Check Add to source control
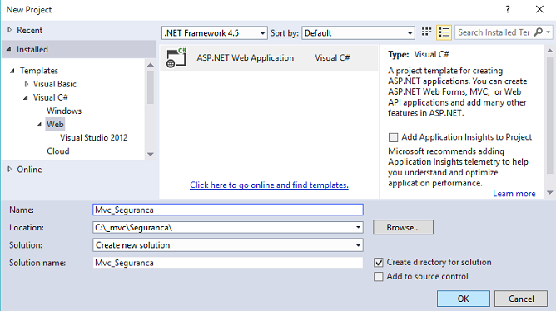The height and width of the screenshot is (311, 556). [379, 277]
